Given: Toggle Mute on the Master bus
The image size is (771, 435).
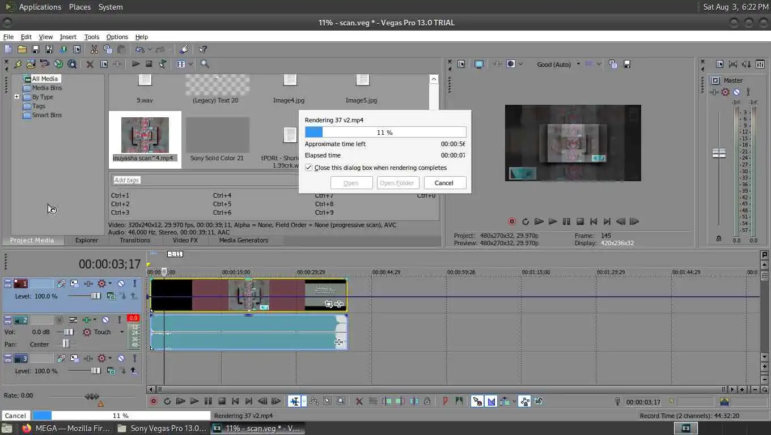Looking at the screenshot, I should [736, 92].
